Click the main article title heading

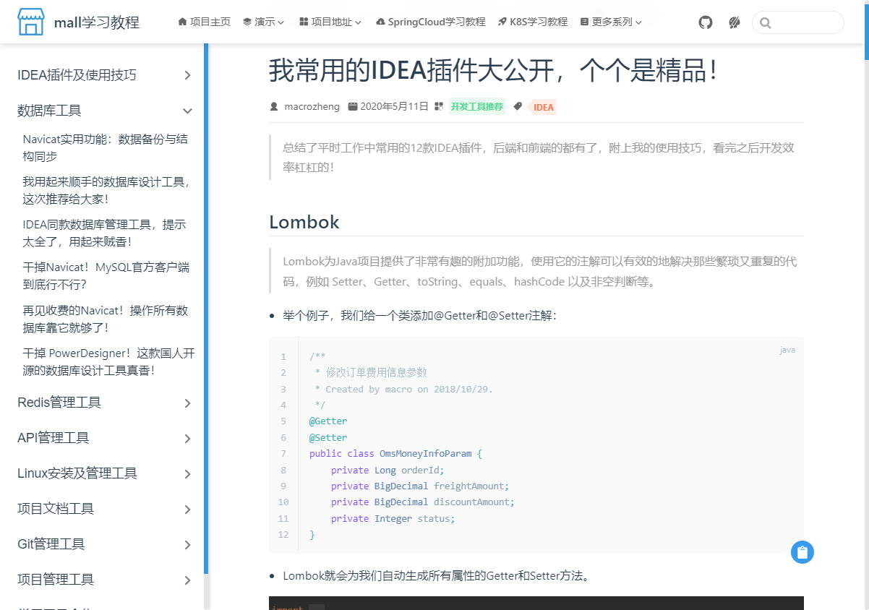pos(493,70)
